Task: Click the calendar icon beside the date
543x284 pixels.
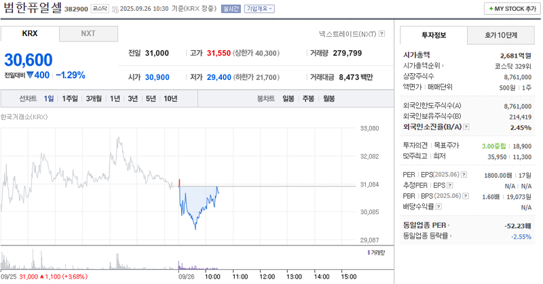Action: point(115,9)
